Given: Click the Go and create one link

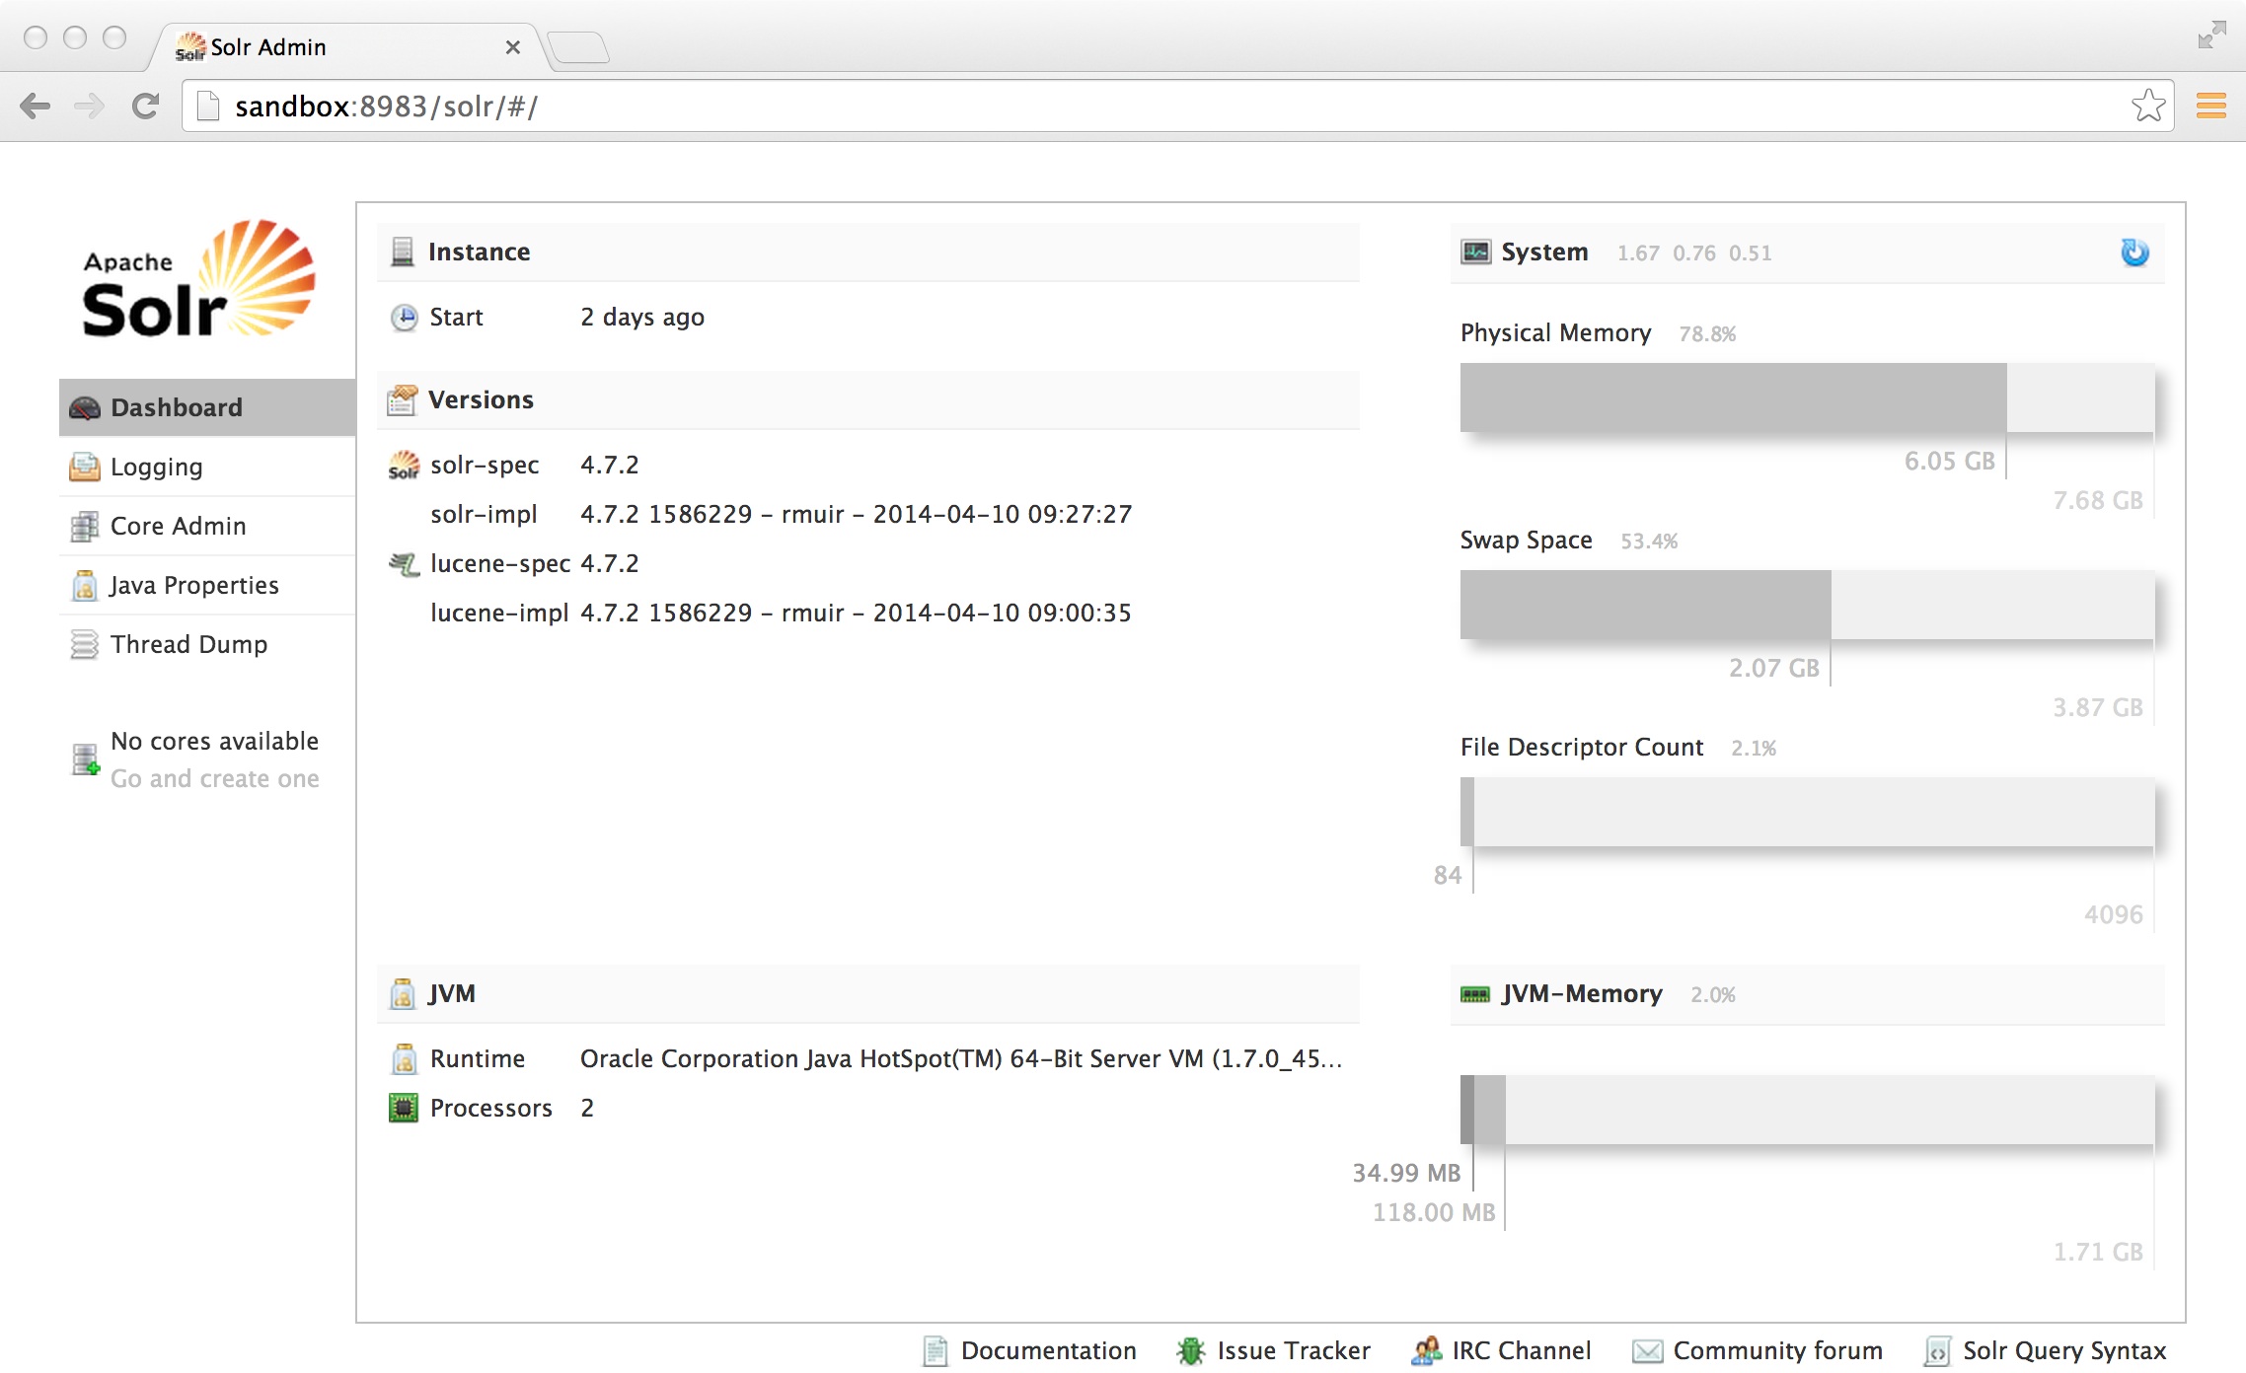Looking at the screenshot, I should click(x=214, y=778).
